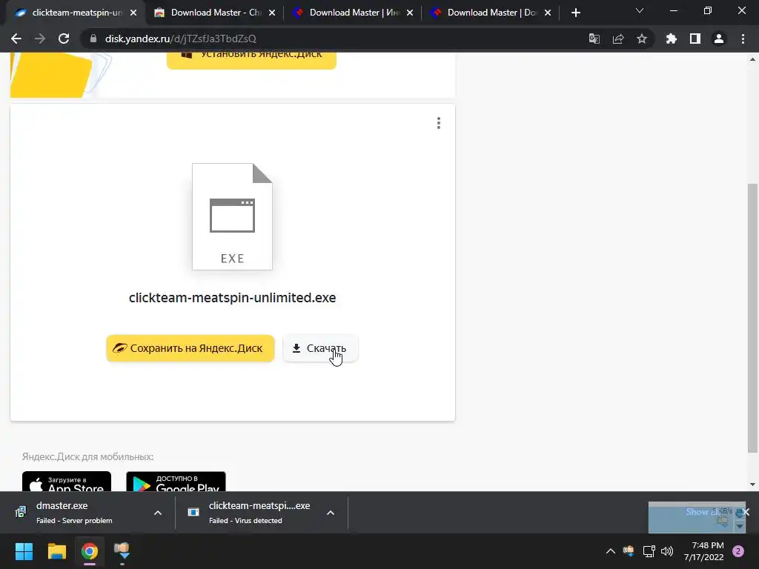
Task: Expand options for dmaster.exe download
Action: point(158,513)
